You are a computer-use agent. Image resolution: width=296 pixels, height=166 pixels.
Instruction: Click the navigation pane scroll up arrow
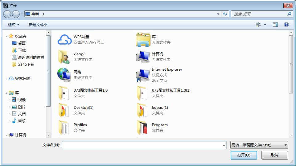48,33
